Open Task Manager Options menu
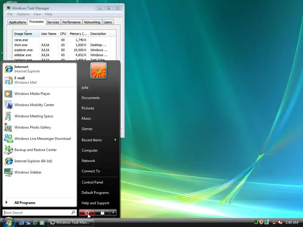Screen dimensions: 303x227 pyautogui.click(x=23, y=14)
